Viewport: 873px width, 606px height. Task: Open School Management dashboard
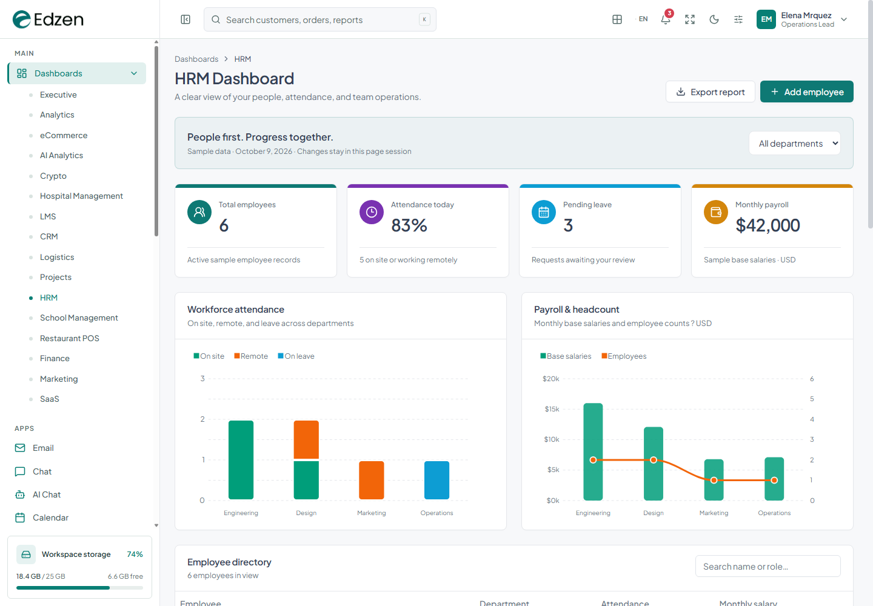pyautogui.click(x=79, y=318)
